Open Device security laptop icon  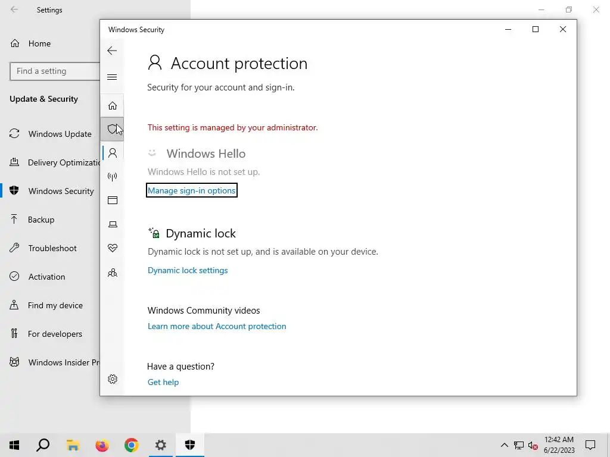(x=113, y=224)
